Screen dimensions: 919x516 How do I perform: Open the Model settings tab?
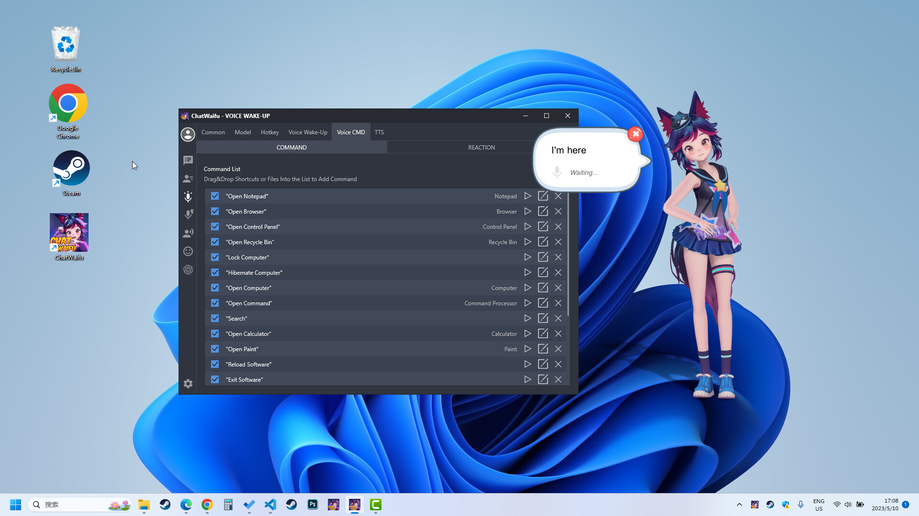[243, 132]
